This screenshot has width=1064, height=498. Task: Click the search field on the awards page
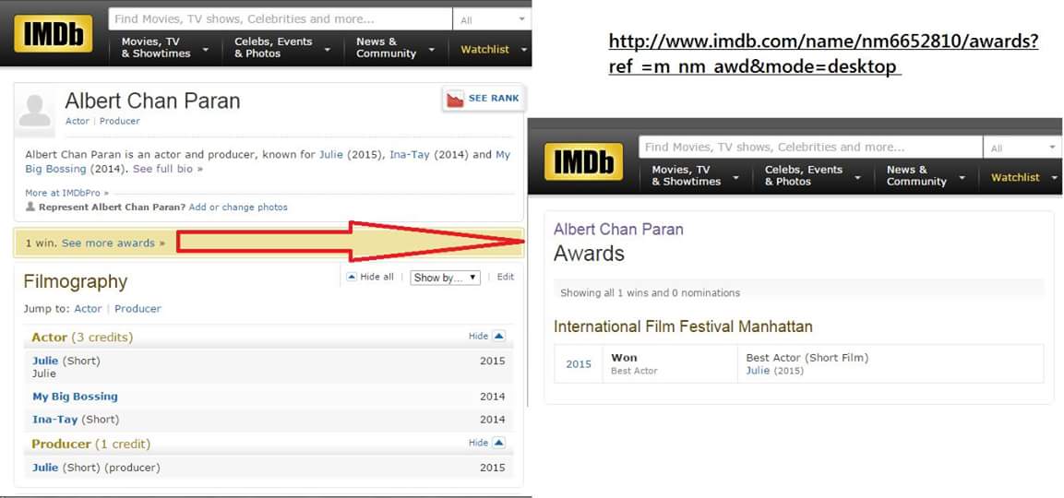click(x=811, y=148)
